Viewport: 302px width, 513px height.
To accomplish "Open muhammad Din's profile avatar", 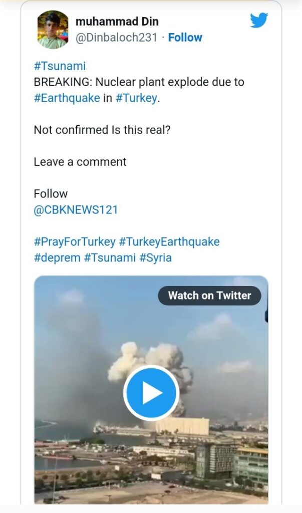I will tap(53, 30).
